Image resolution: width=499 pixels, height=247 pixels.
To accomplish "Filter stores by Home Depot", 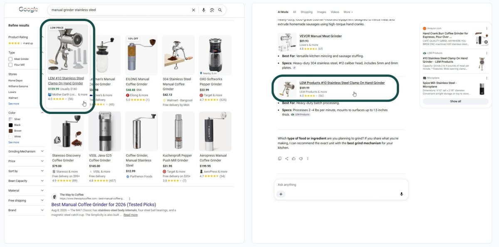I will [15, 80].
